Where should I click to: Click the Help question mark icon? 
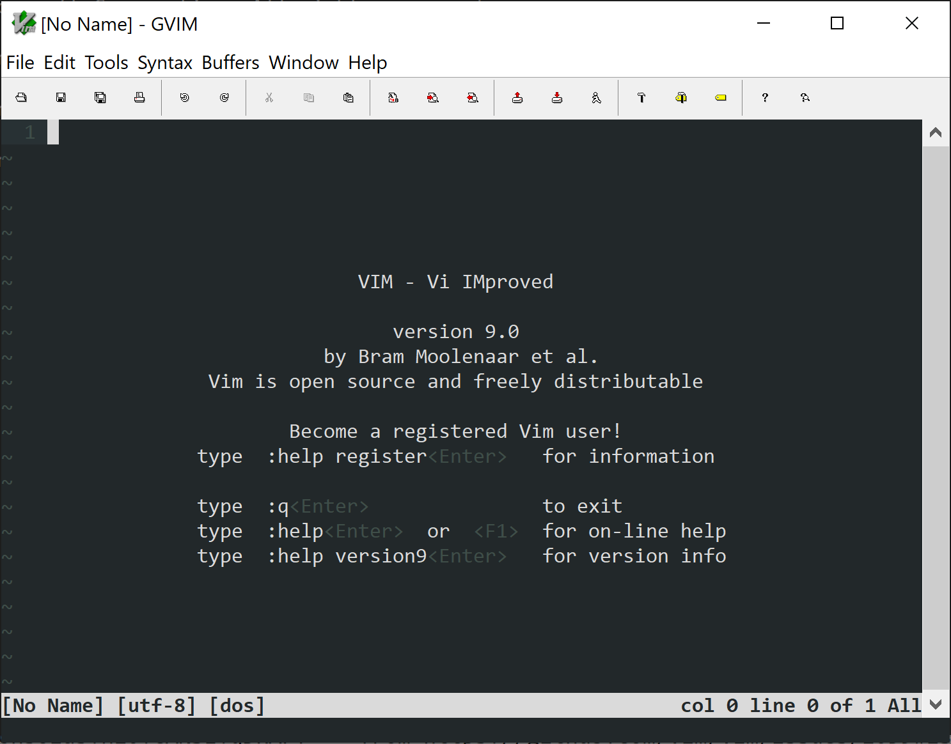pos(765,98)
